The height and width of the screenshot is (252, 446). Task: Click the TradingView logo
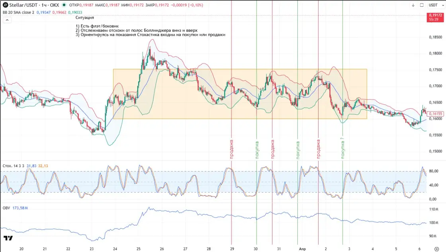(8, 238)
